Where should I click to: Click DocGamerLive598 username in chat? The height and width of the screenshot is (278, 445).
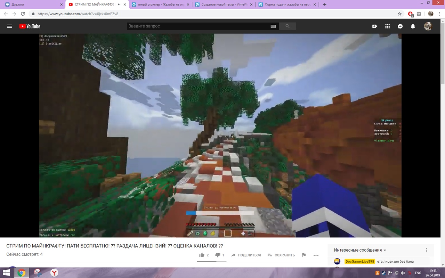(360, 261)
